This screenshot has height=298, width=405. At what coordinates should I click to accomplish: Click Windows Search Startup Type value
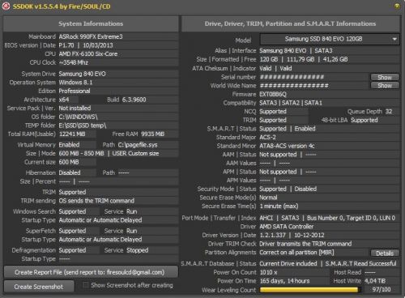click(100, 220)
